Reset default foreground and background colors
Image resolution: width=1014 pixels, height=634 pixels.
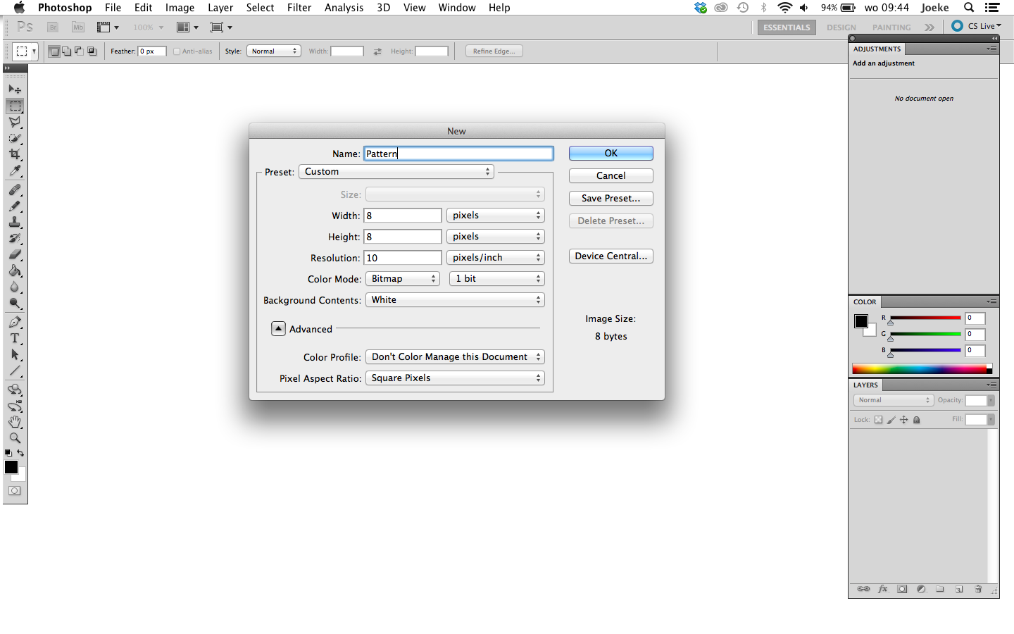click(8, 453)
